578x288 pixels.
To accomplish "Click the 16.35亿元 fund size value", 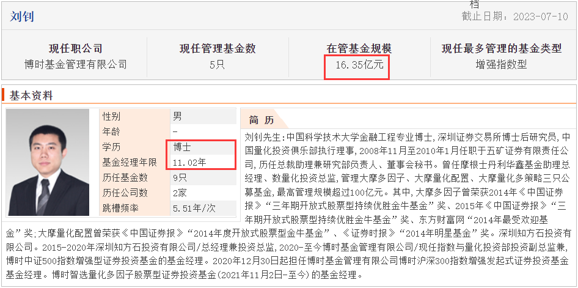I will tap(359, 65).
